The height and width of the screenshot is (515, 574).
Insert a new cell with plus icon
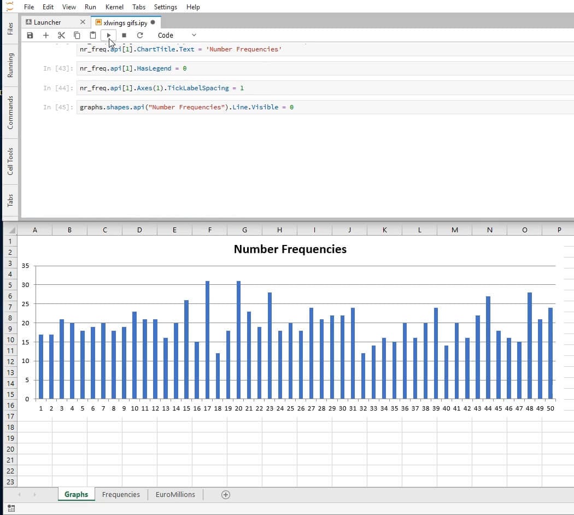pyautogui.click(x=46, y=36)
